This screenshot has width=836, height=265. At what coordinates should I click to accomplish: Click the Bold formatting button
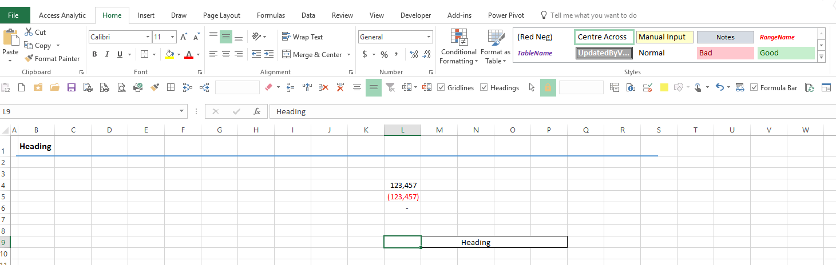(x=94, y=54)
